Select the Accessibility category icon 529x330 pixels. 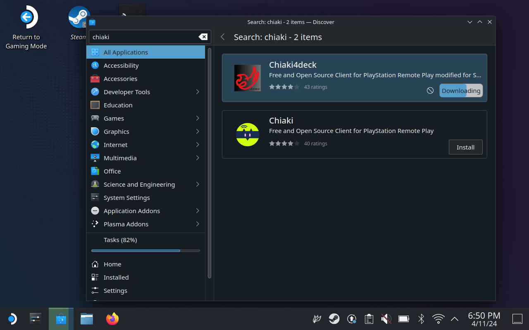coord(95,66)
